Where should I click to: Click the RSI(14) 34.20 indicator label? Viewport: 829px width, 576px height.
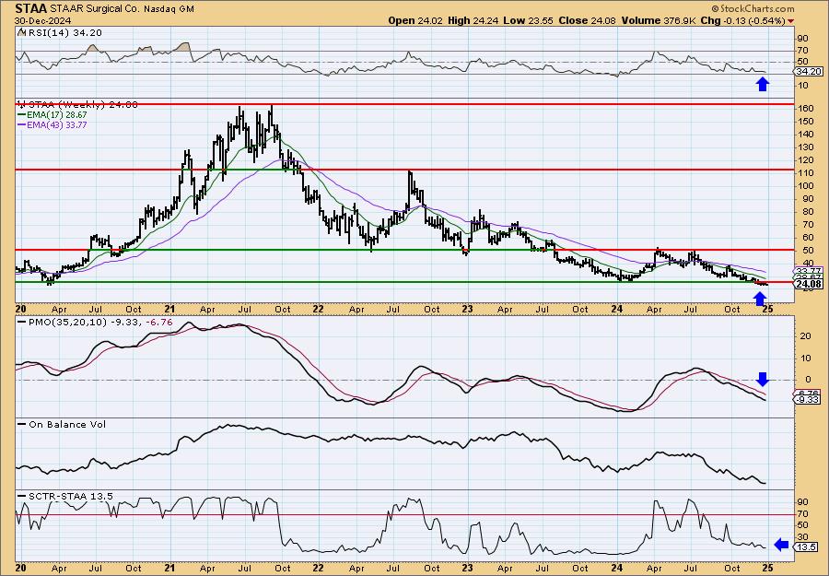[64, 33]
